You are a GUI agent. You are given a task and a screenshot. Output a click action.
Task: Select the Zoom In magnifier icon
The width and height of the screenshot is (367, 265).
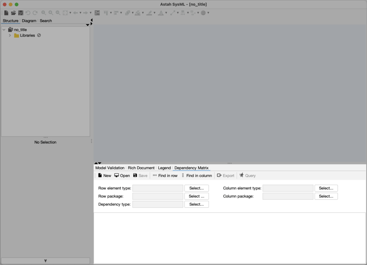click(50, 13)
